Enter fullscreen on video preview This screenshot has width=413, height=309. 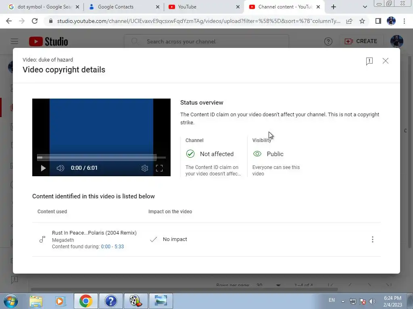[x=159, y=168]
